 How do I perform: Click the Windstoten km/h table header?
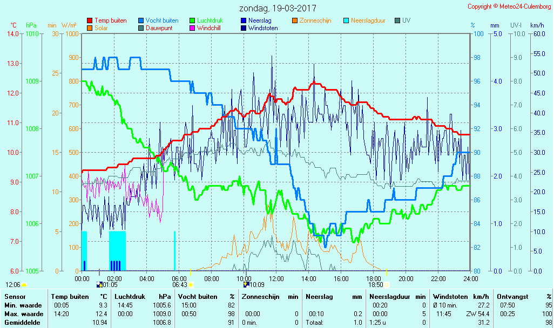point(452,297)
